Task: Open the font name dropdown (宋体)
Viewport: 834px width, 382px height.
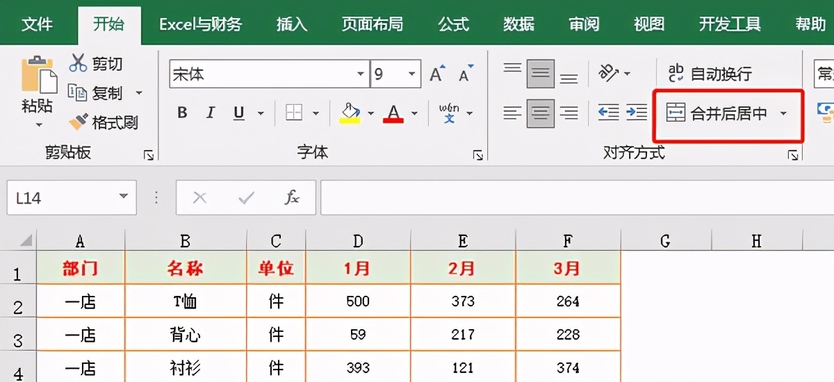Action: 361,74
